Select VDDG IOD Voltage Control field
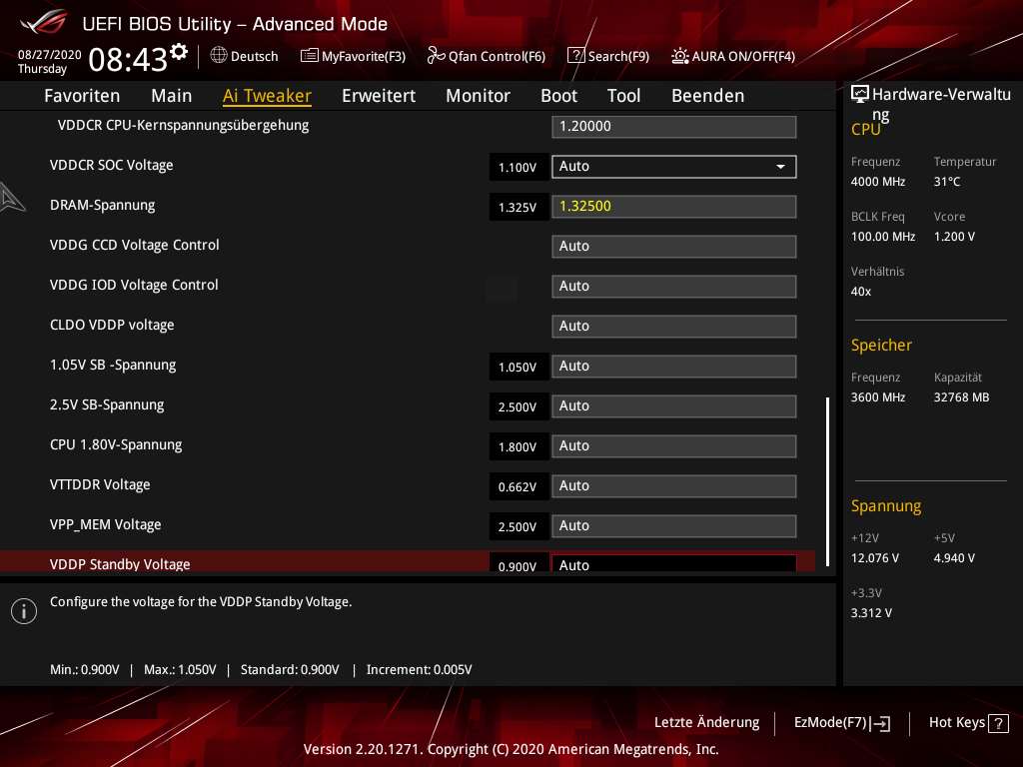This screenshot has width=1023, height=767. (x=674, y=287)
